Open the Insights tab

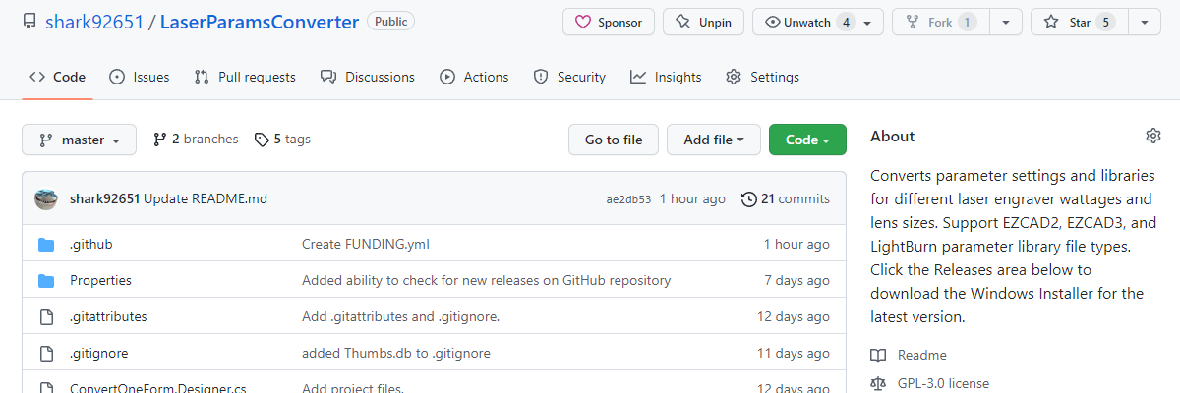666,77
